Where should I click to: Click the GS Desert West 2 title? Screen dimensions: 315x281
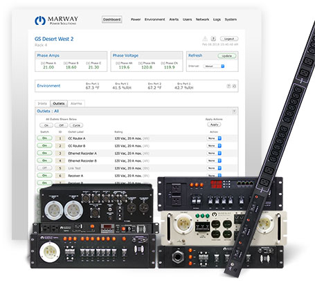[54, 39]
